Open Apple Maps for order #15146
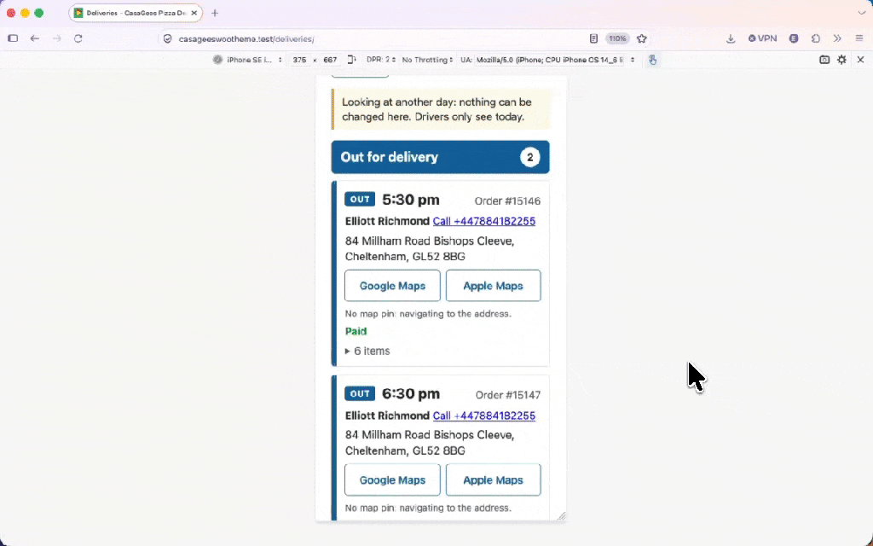The width and height of the screenshot is (873, 546). 494,286
